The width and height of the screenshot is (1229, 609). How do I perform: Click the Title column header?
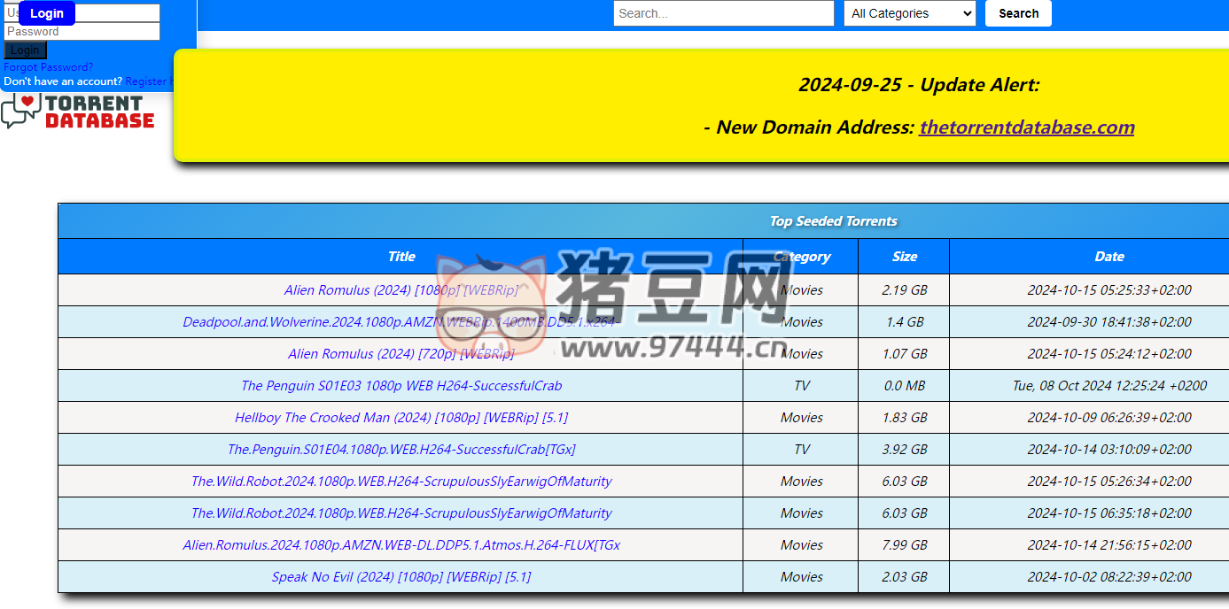401,256
